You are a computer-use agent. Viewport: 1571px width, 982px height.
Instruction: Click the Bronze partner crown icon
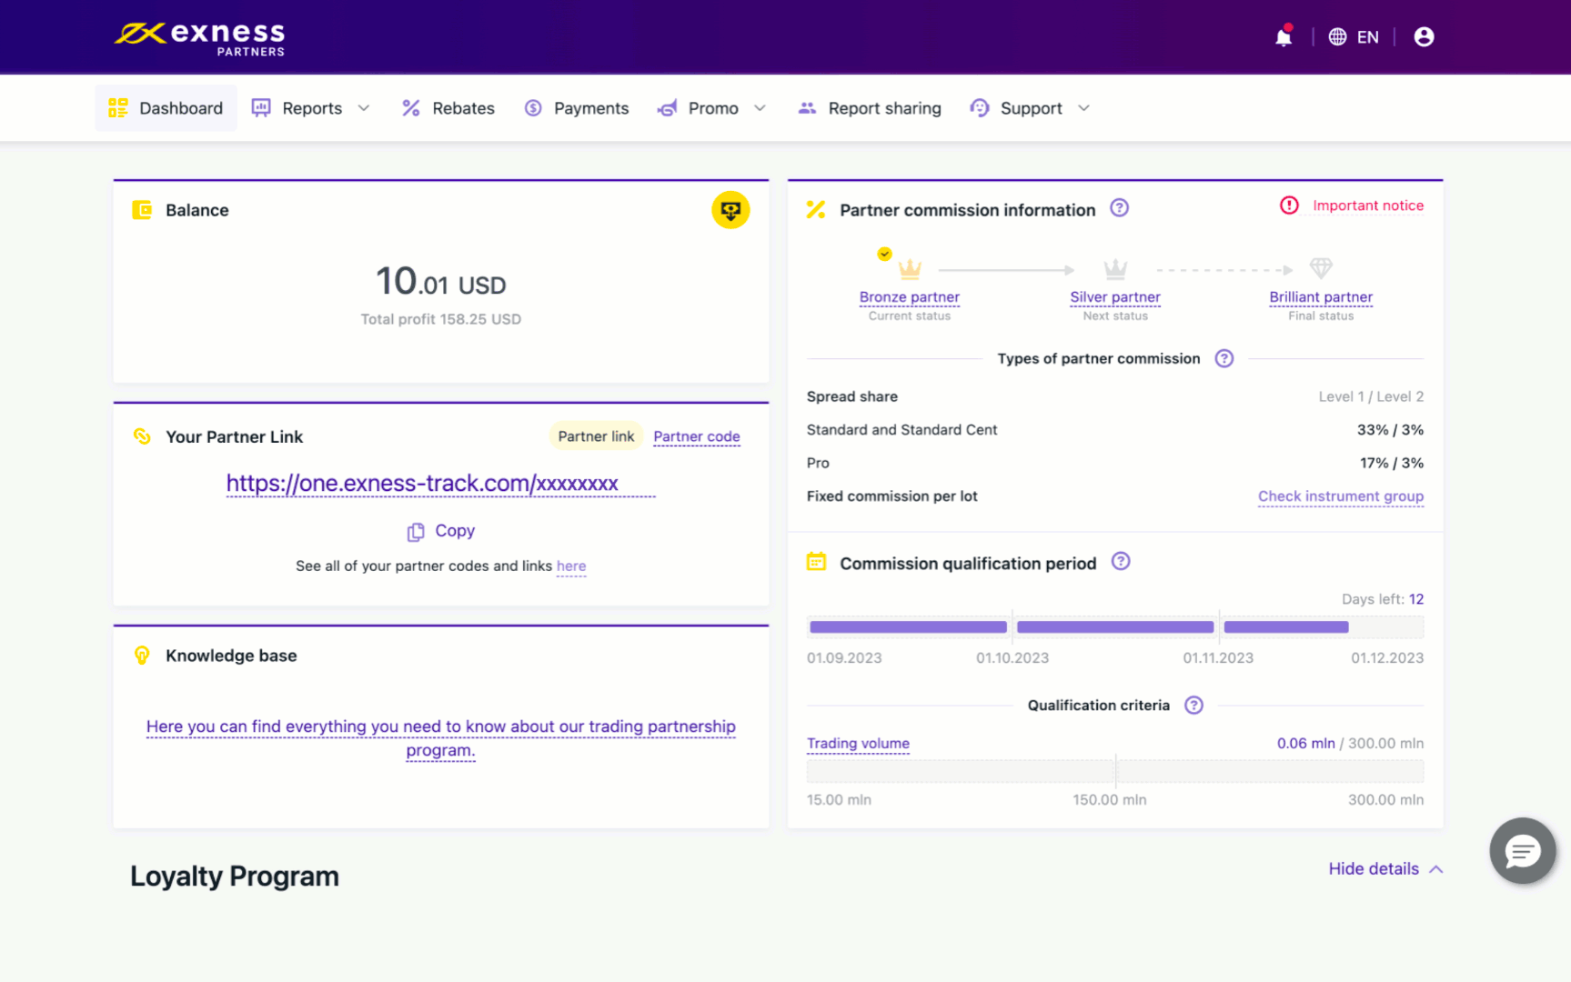[910, 269]
